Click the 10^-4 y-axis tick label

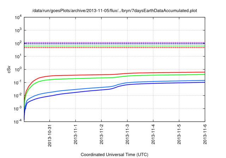coord(18,122)
